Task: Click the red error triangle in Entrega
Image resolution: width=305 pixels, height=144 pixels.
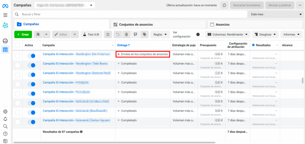Action: pyautogui.click(x=119, y=54)
